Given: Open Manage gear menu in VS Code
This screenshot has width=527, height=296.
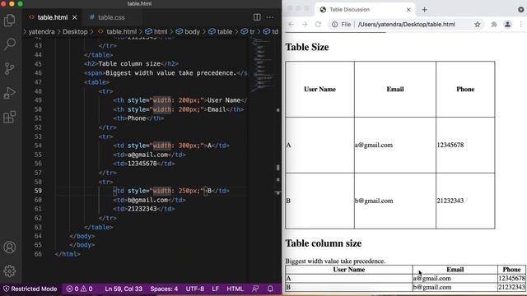Looking at the screenshot, I should [9, 271].
